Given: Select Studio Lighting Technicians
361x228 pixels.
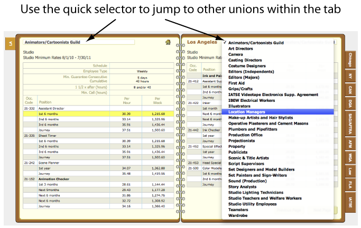Looking at the screenshot, I should coord(256,192).
